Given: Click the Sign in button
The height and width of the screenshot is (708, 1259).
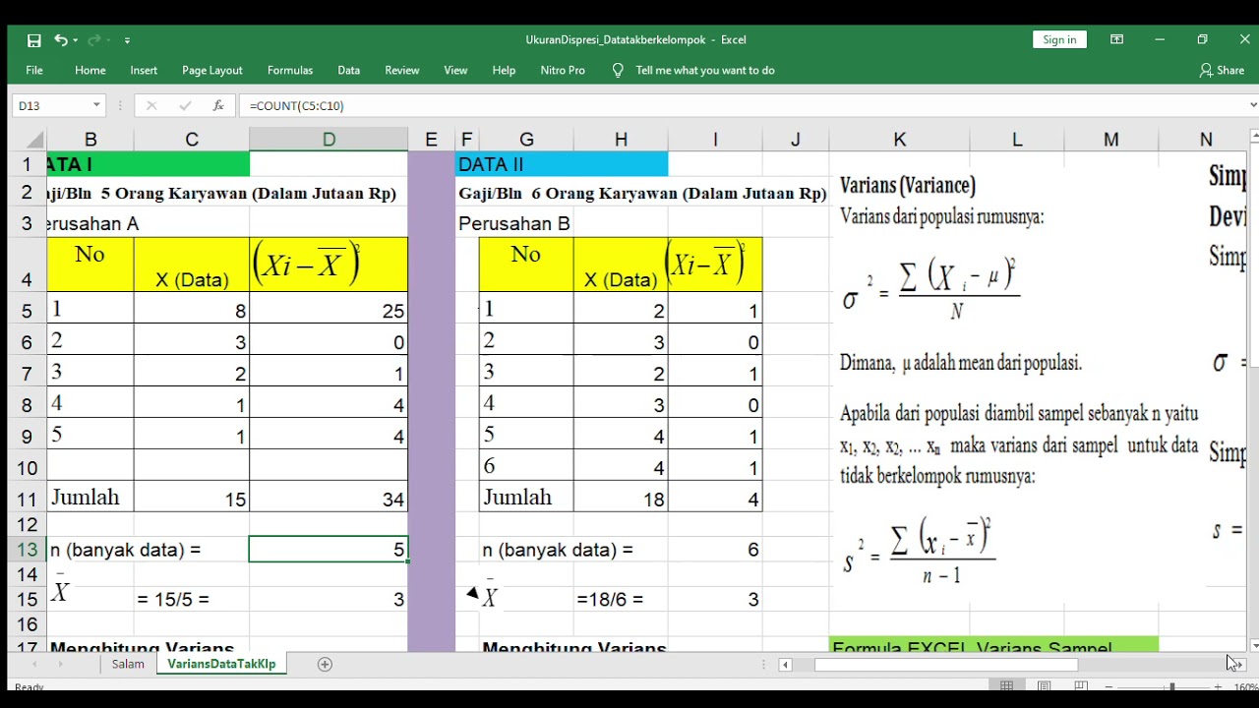Looking at the screenshot, I should pos(1059,39).
